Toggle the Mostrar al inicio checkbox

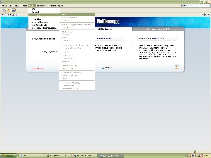103,68
